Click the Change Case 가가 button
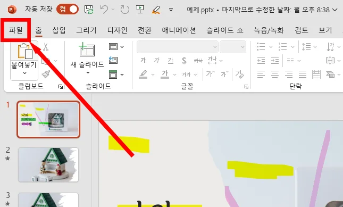The image size is (343, 207). (x=186, y=74)
